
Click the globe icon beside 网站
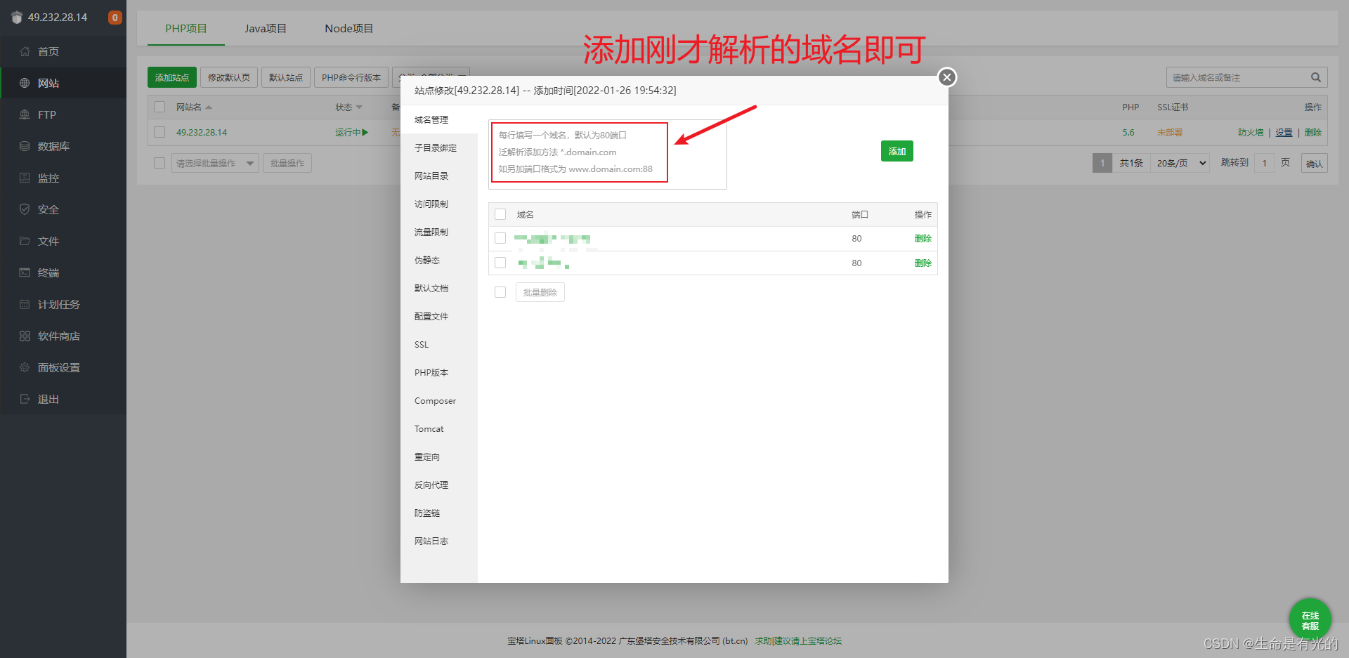(25, 83)
